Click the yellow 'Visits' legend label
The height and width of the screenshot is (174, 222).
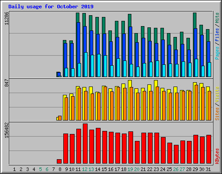tap(217, 94)
